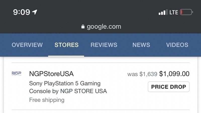Click the $1,099.00 current price
Image resolution: width=201 pixels, height=113 pixels.
[x=174, y=74]
